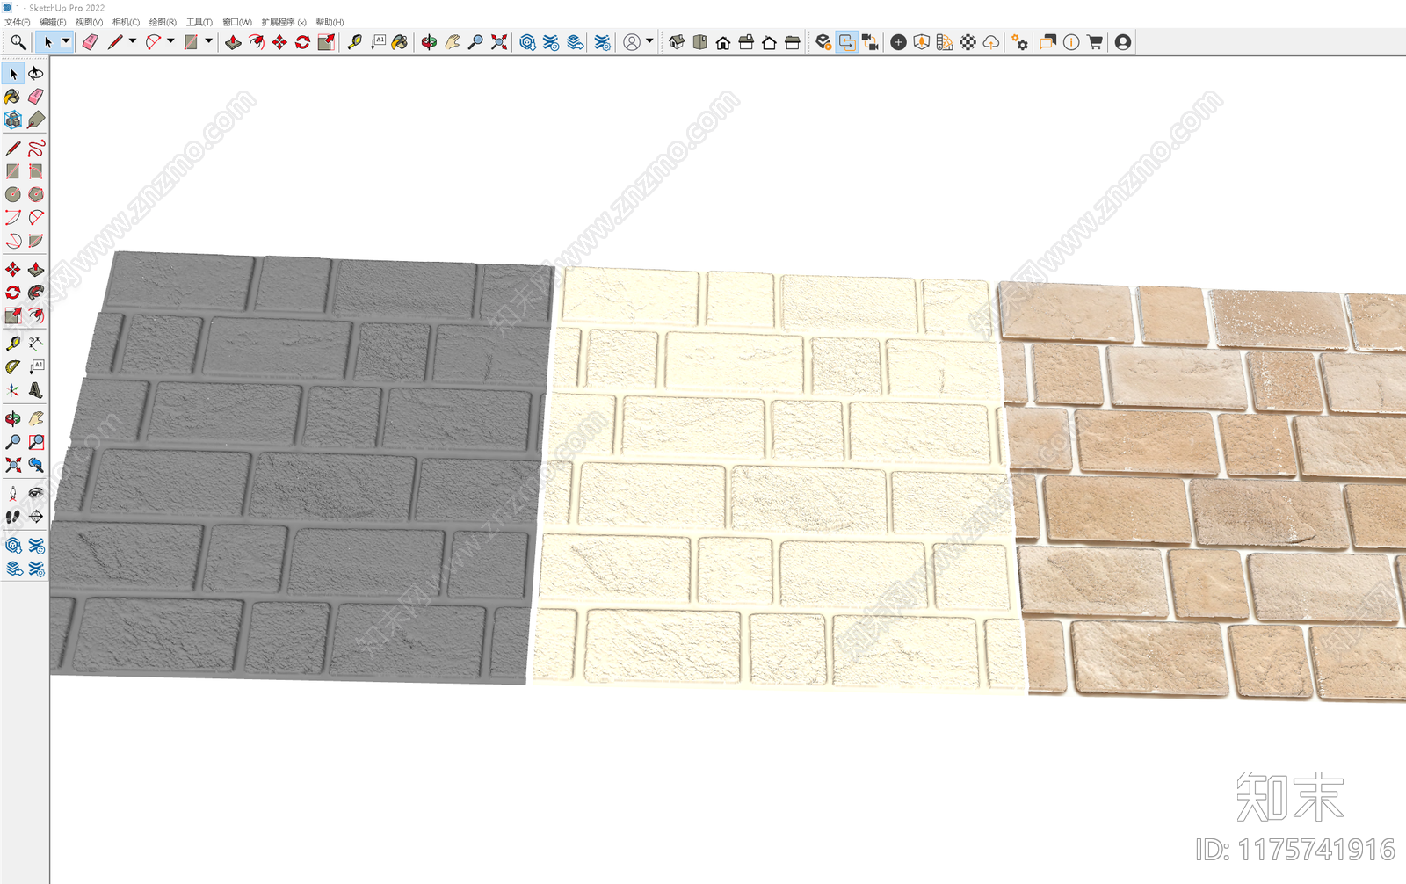The height and width of the screenshot is (884, 1406).
Task: Open the 文件(F) menu
Action: 18,22
